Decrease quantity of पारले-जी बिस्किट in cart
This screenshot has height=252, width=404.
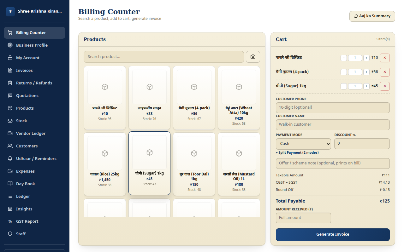point(344,58)
